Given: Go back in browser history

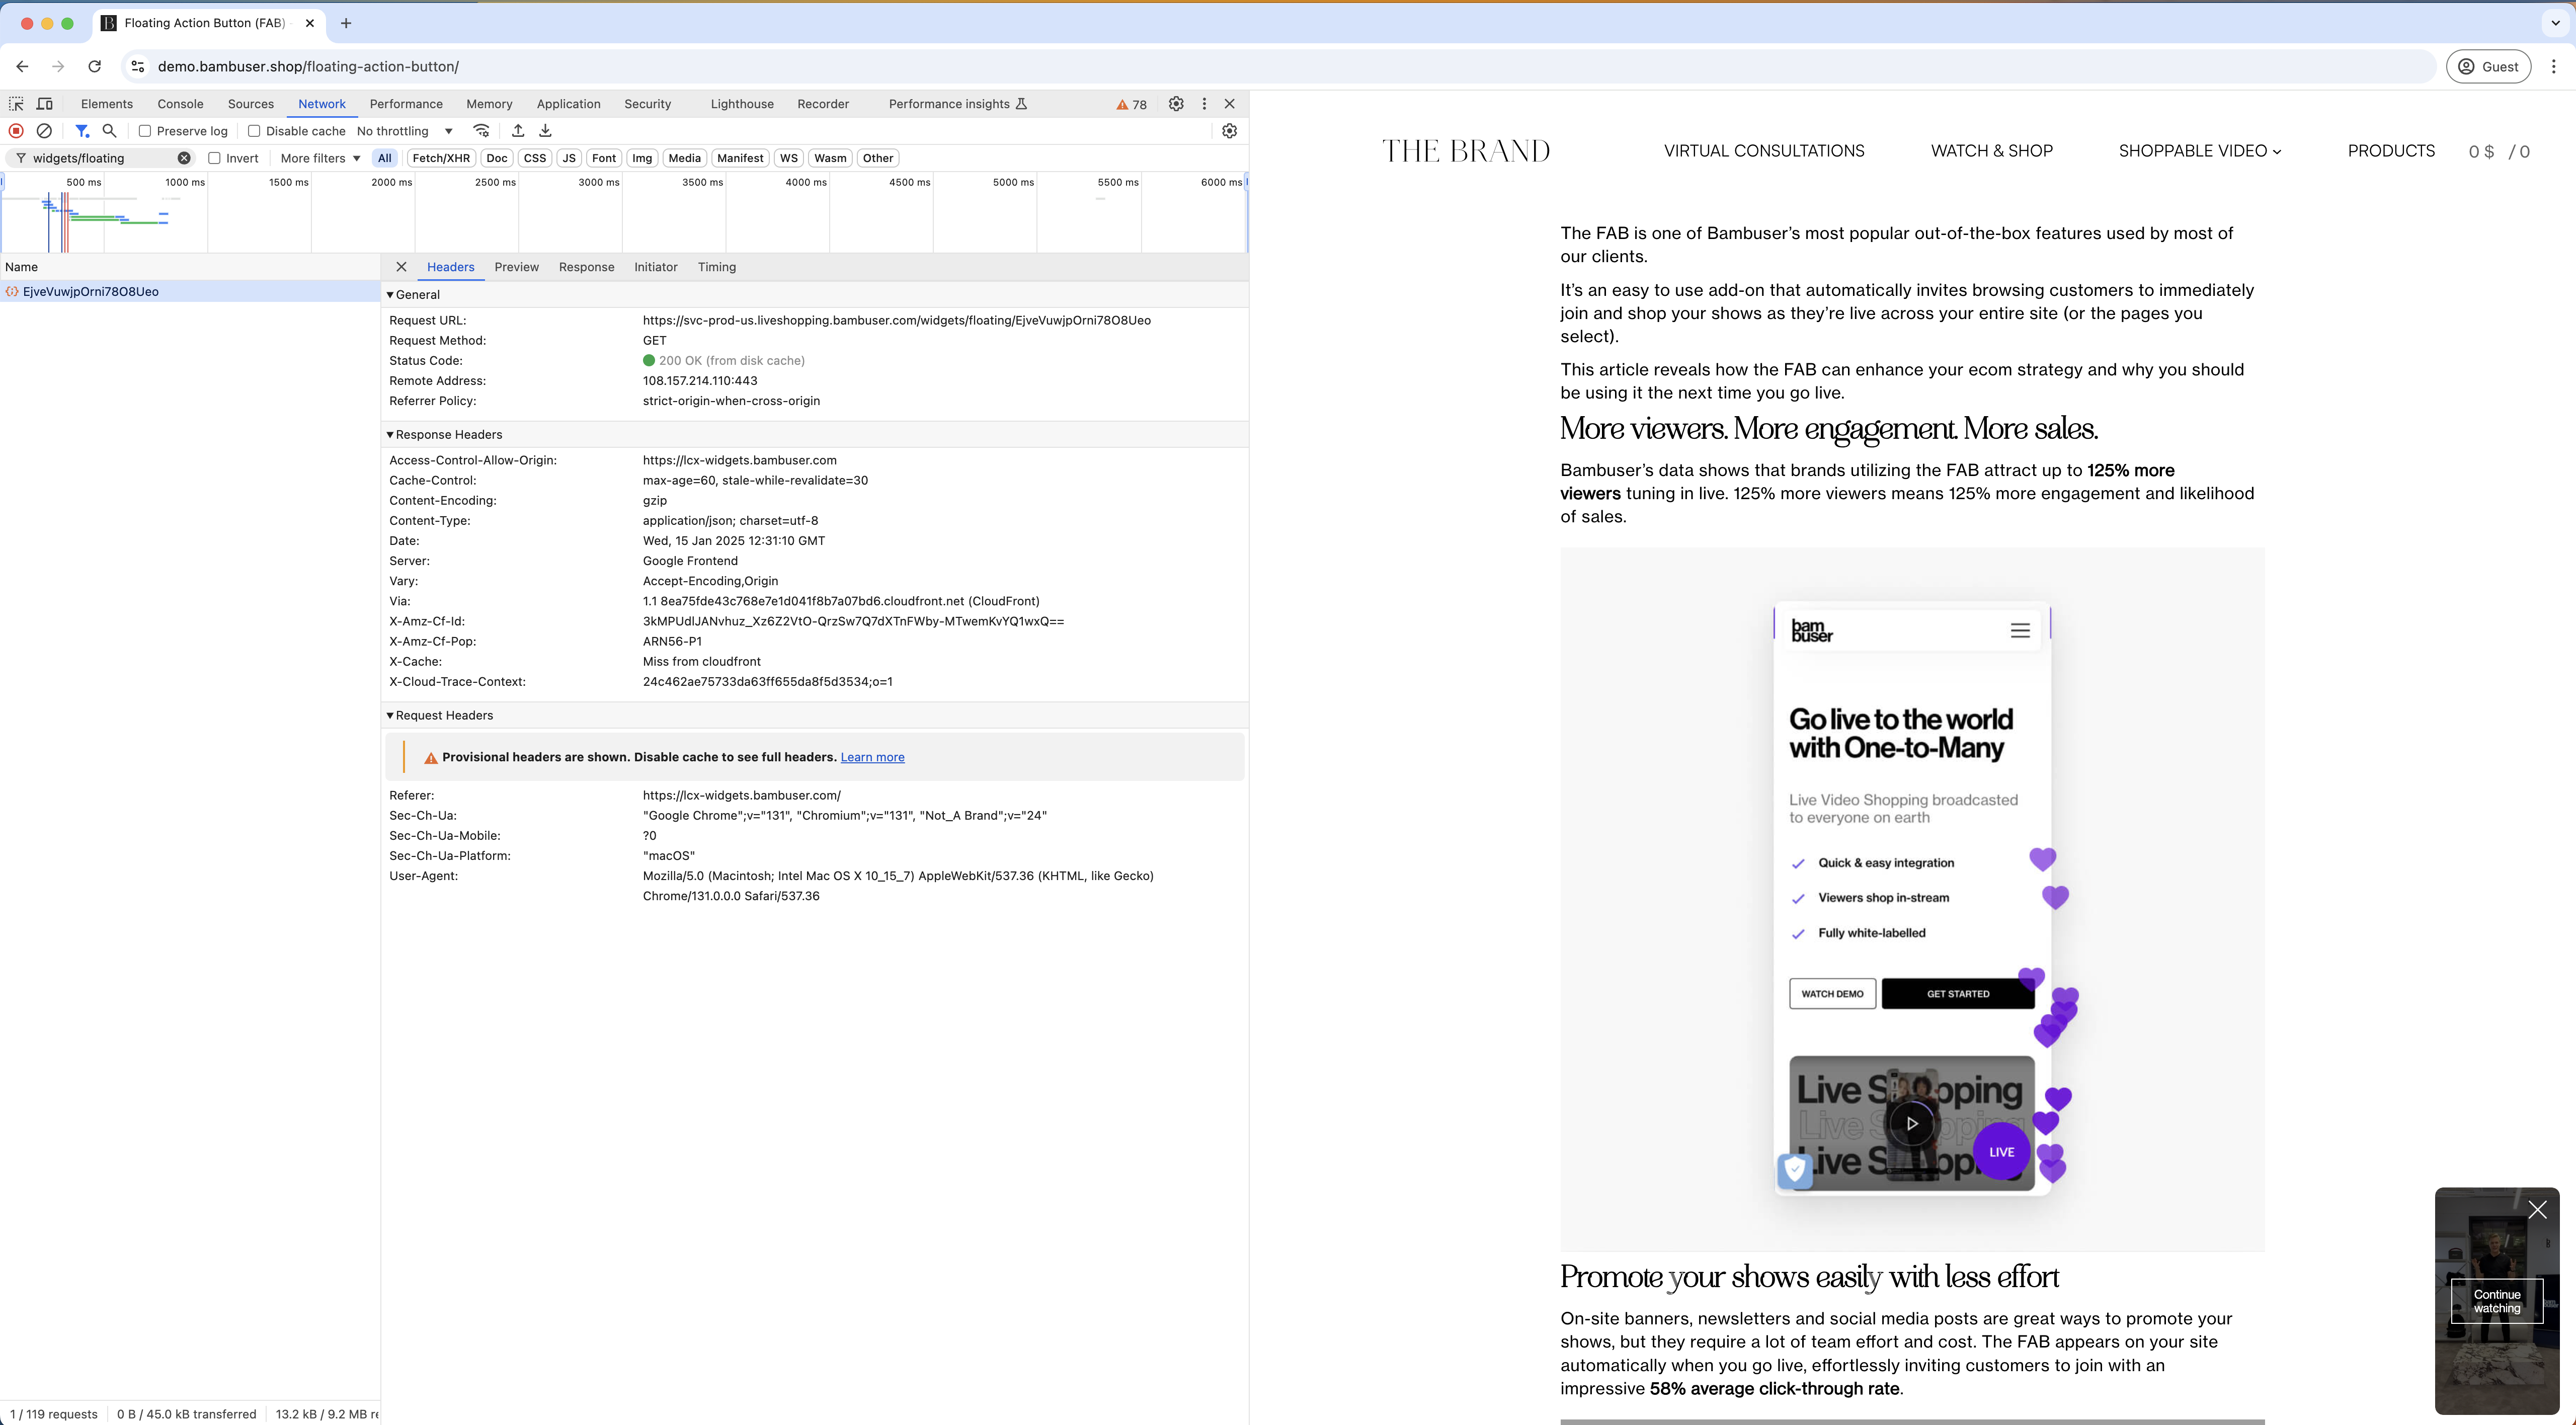Looking at the screenshot, I should coord(22,66).
